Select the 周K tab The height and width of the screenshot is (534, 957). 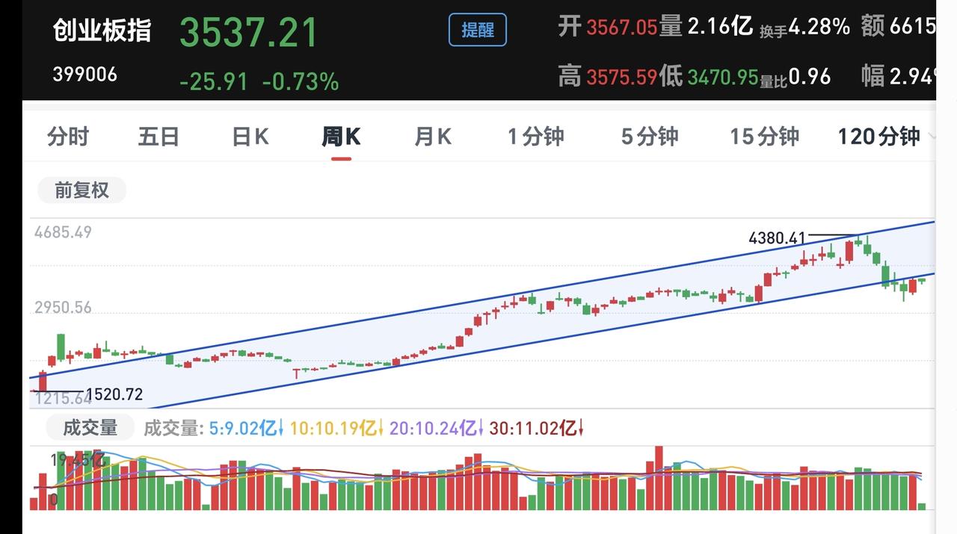[341, 137]
